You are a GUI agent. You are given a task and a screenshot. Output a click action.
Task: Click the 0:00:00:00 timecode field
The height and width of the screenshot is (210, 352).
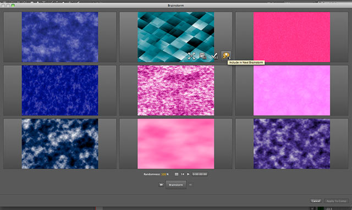[x=200, y=174]
